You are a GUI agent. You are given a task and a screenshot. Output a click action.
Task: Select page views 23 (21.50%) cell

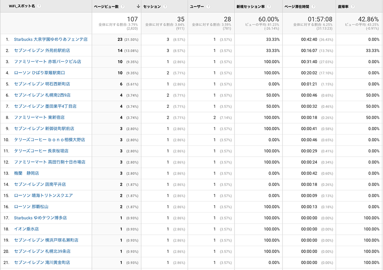click(x=128, y=39)
